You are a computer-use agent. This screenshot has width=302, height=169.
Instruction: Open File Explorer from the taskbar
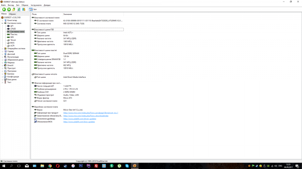[x=42, y=166]
